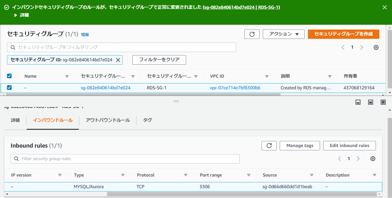Refresh the security groups list
The image size is (392, 198).
[252, 34]
